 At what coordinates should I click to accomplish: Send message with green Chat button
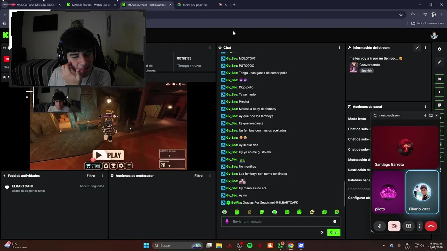coord(334,233)
